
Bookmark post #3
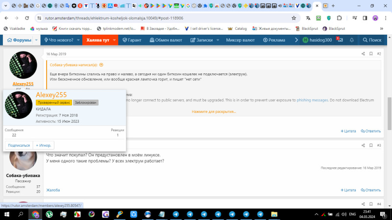(371, 145)
